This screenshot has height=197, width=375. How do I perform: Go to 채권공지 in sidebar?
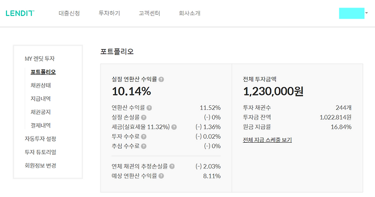(40, 112)
